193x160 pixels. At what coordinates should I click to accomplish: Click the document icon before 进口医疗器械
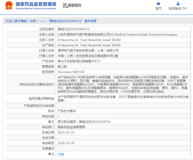pyautogui.click(x=7, y=21)
